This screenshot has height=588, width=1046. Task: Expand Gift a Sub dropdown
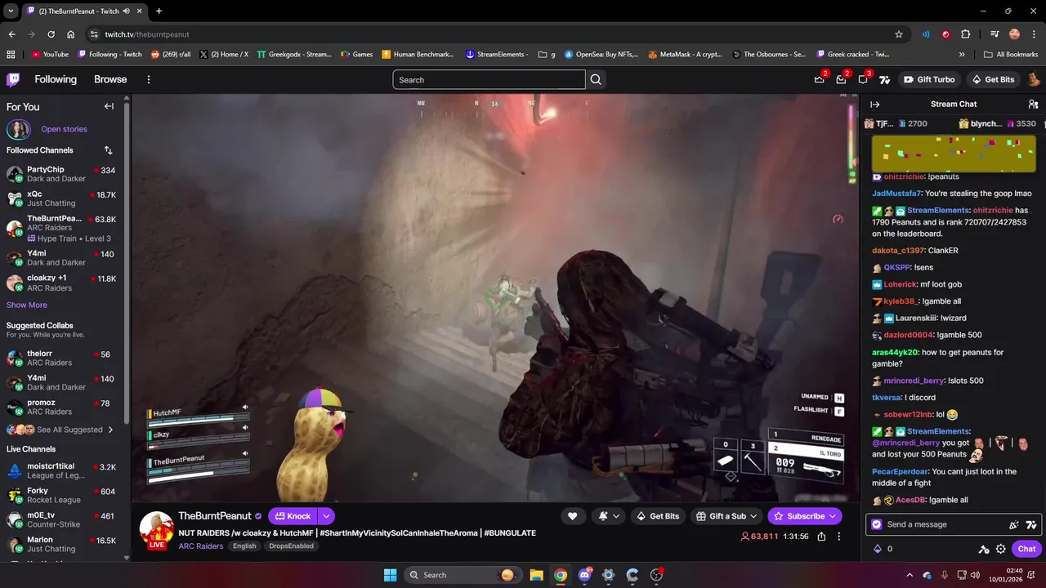753,516
